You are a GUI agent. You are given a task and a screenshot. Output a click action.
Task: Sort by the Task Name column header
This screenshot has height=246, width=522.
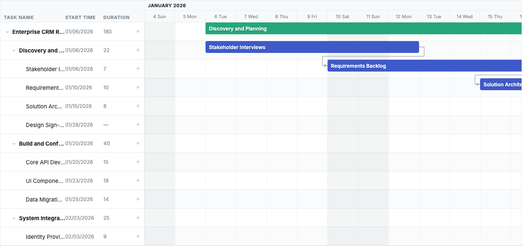(19, 17)
